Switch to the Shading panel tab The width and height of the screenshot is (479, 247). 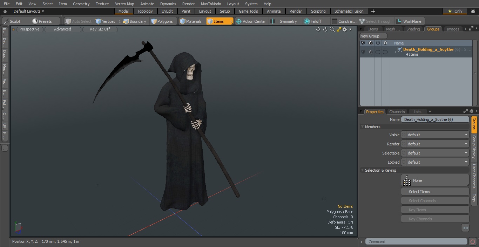coord(413,29)
